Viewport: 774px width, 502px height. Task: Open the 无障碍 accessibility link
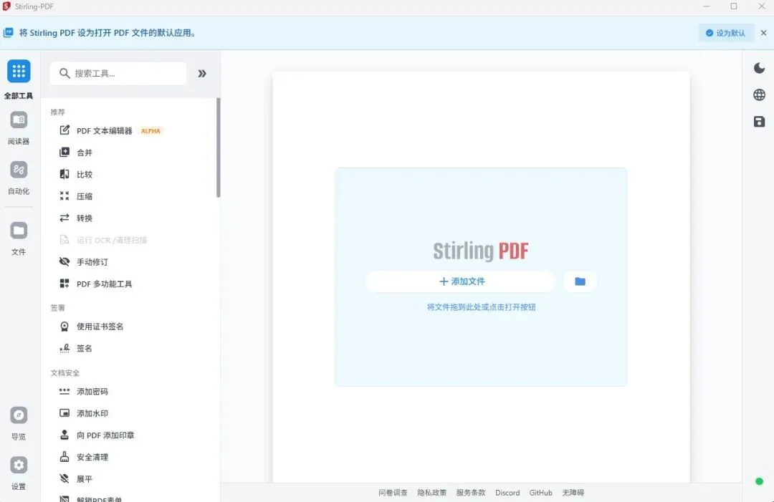tap(573, 493)
